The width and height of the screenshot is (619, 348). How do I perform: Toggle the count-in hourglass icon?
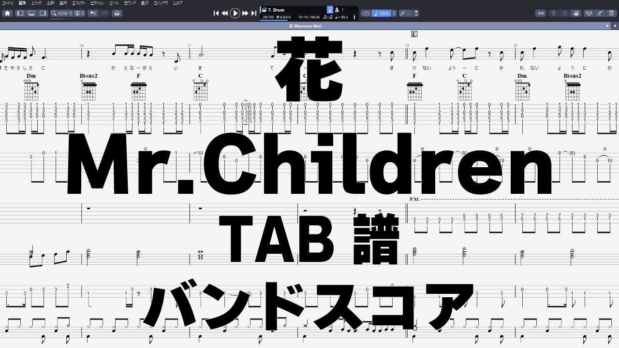(x=329, y=9)
